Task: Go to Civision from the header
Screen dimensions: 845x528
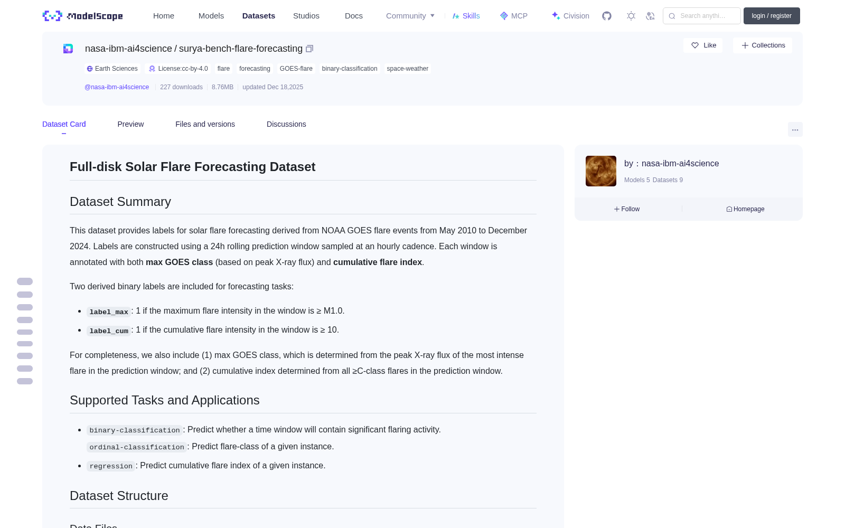Action: point(570,16)
